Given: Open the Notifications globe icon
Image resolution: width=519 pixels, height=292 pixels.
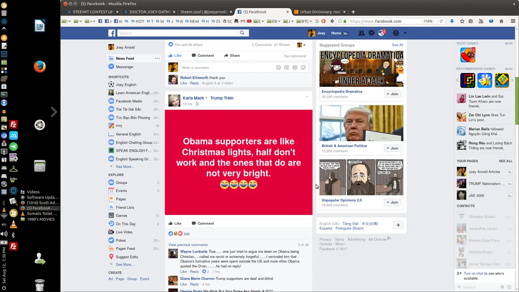Looking at the screenshot, I should pyautogui.click(x=381, y=33).
